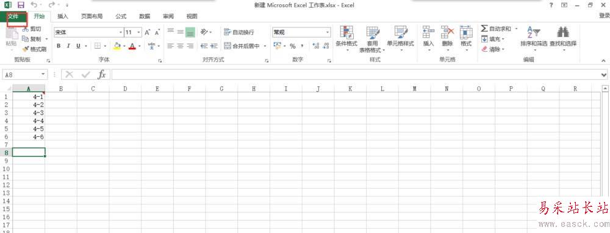610x233 pixels.
Task: Align cell text to the right
Action: click(190, 46)
